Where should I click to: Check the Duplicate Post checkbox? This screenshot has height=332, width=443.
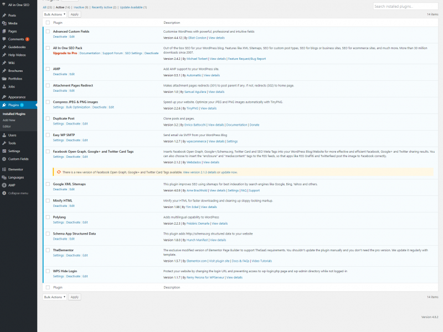[x=48, y=118]
